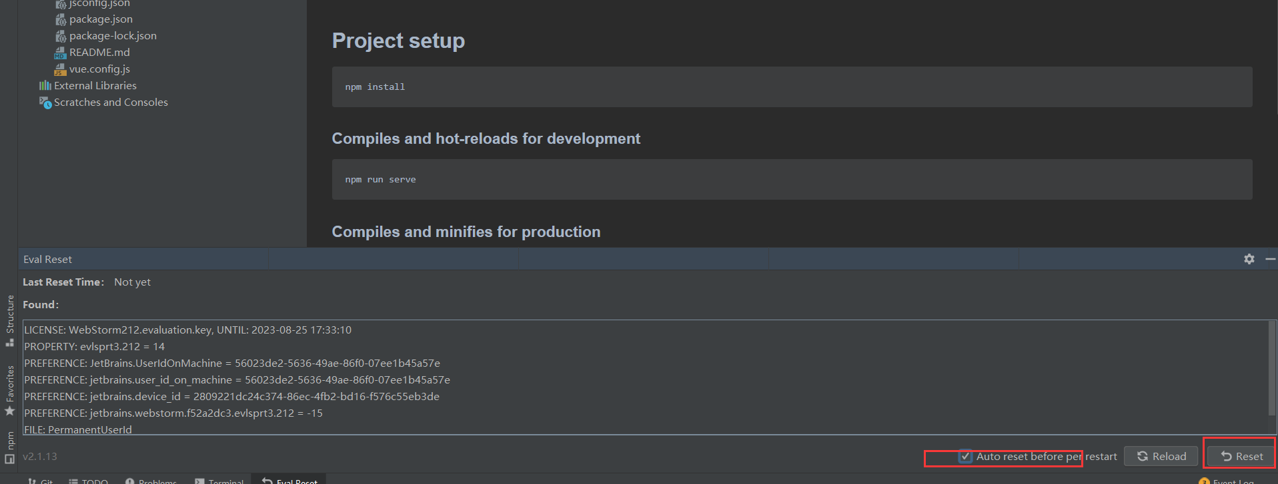Viewport: 1278px width, 484px height.
Task: Select the Eval Reset bottom tab
Action: [x=289, y=480]
